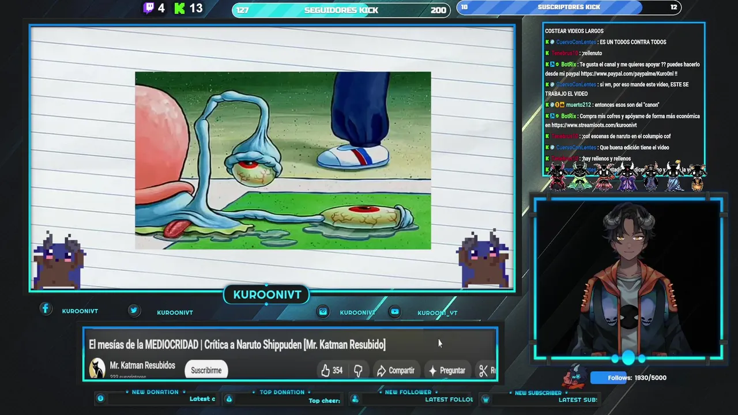Click the thumbs-down dislike icon

point(358,371)
